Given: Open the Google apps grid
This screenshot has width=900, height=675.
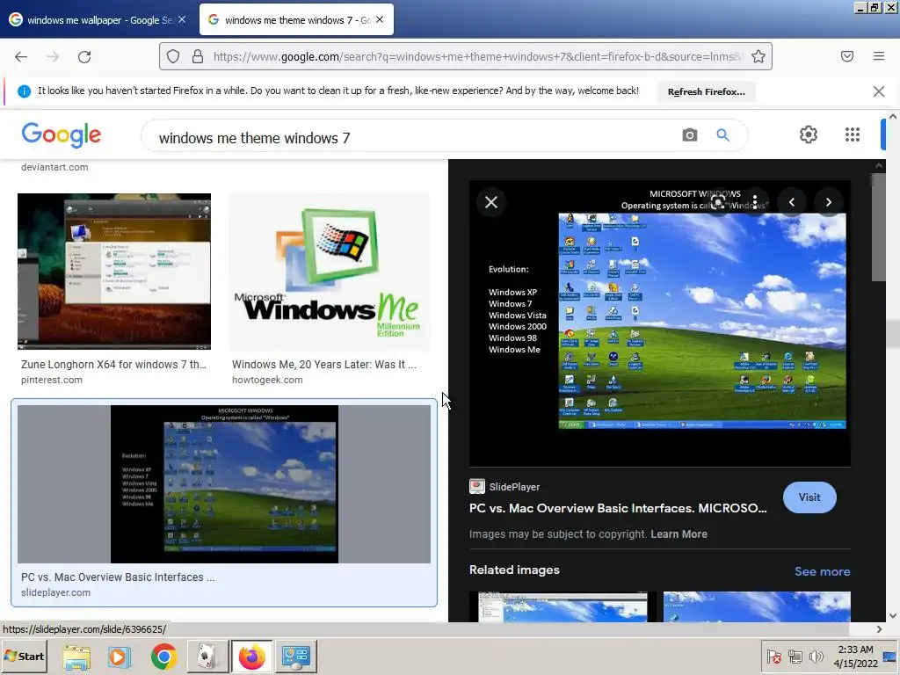Looking at the screenshot, I should click(853, 134).
